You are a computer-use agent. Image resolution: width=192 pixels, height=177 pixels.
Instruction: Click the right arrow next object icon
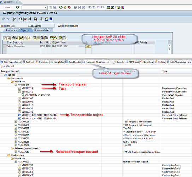pos(8,19)
